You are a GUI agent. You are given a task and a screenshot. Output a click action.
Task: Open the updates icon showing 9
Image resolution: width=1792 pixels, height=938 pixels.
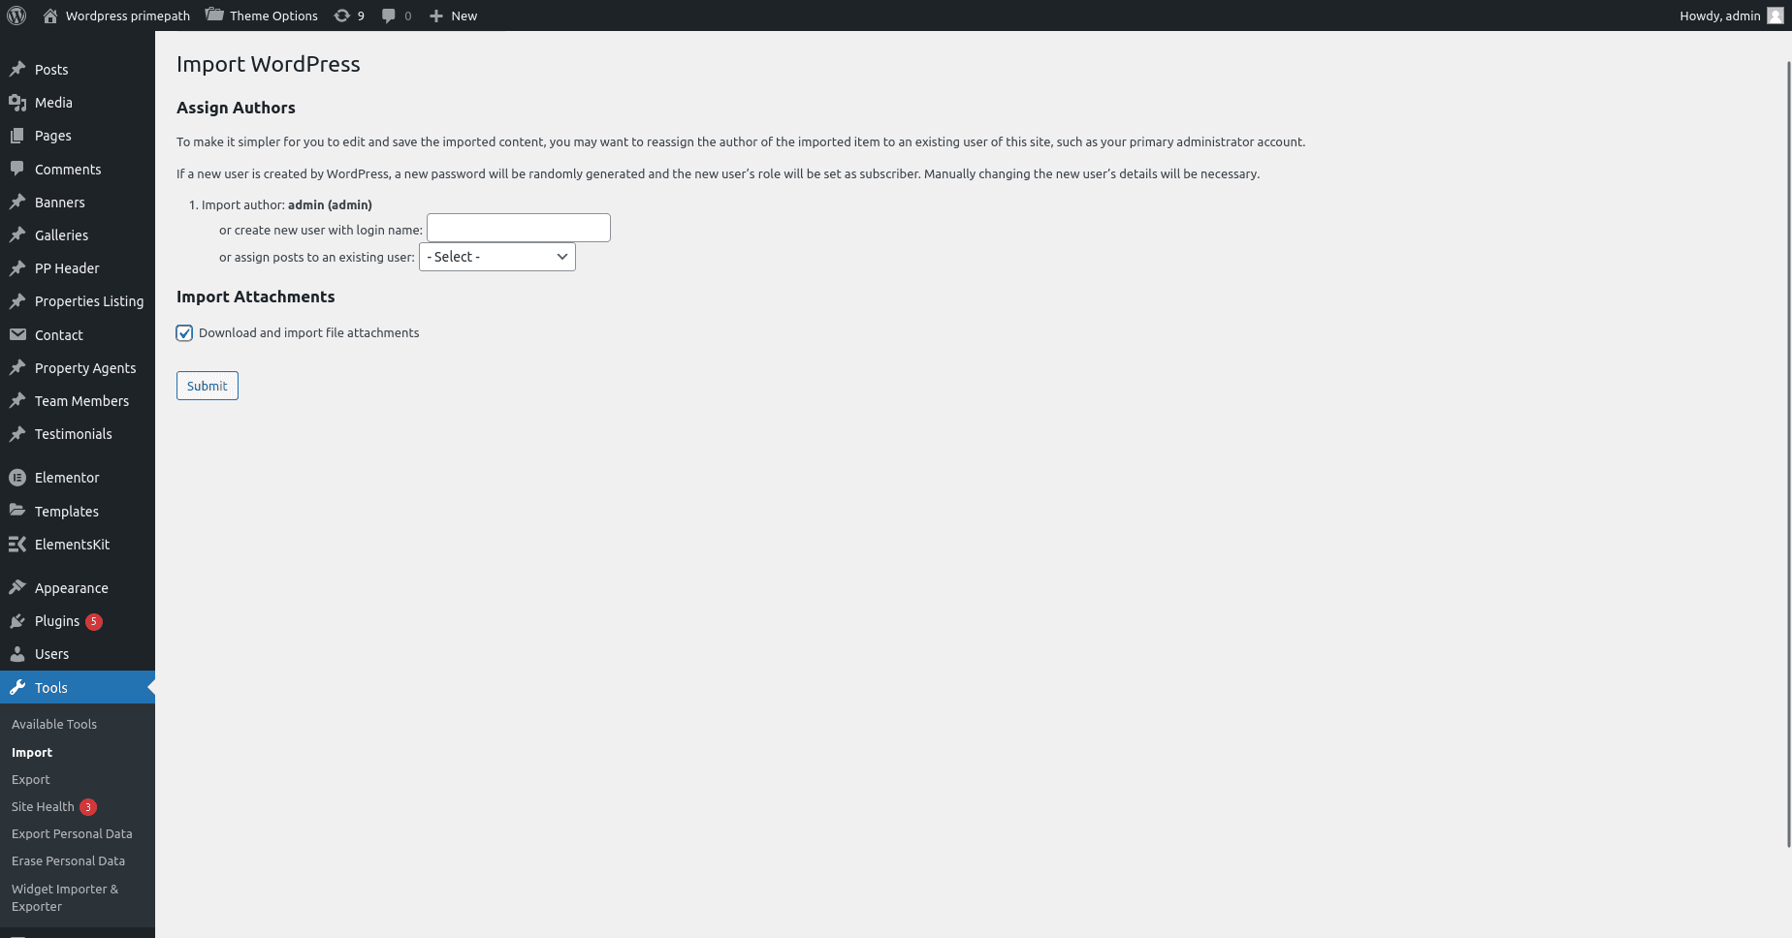(341, 16)
